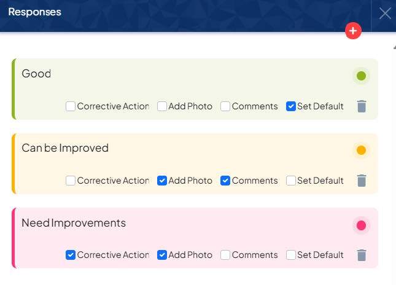Screen dimensions: 396x285
Task: Enable Corrective Action for Good response
Action: click(71, 106)
